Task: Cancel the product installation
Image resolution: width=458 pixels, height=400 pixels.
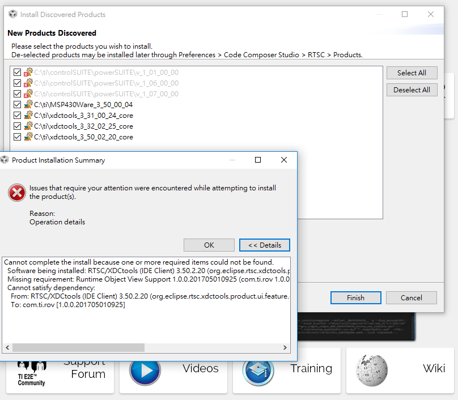Action: [x=411, y=297]
